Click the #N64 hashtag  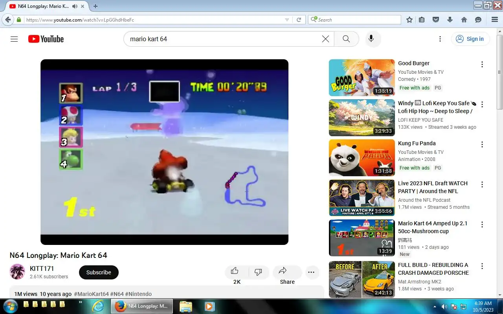click(x=117, y=294)
